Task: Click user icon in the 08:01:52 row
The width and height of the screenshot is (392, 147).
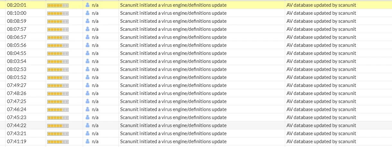Action: (88, 77)
